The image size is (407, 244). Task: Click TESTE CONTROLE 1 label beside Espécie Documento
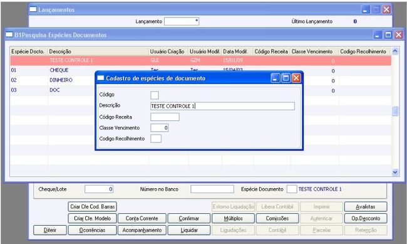point(320,189)
